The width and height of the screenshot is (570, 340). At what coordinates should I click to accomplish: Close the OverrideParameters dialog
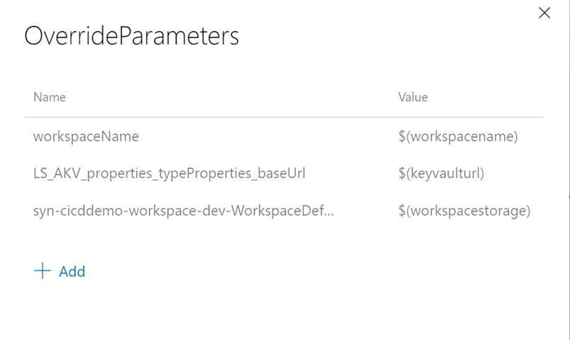tap(544, 13)
